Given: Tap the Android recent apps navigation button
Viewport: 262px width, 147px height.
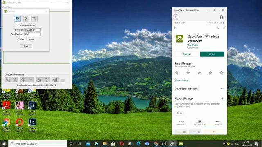Looking at the screenshot, I should [185, 132].
